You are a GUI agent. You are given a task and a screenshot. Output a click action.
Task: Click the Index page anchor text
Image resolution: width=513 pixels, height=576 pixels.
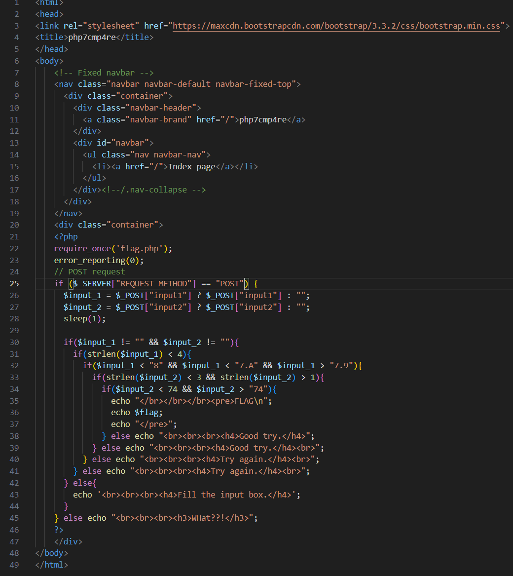[190, 166]
